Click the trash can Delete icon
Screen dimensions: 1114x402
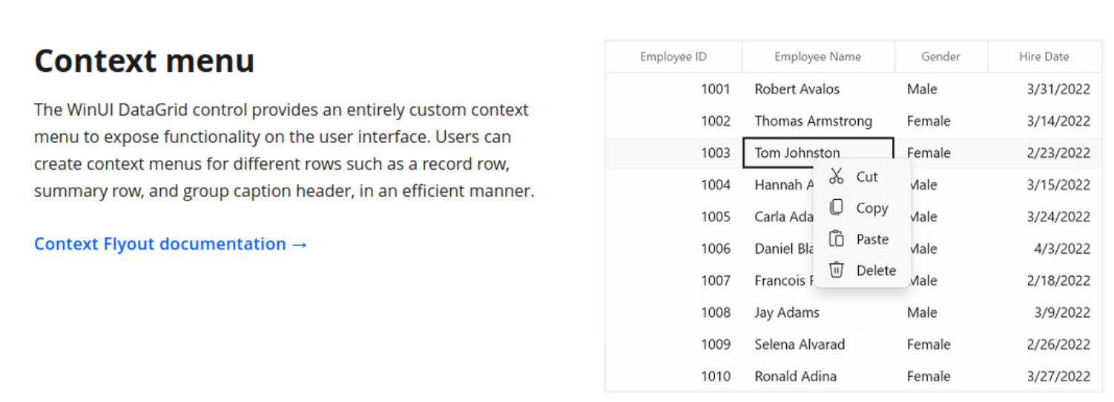click(x=837, y=270)
